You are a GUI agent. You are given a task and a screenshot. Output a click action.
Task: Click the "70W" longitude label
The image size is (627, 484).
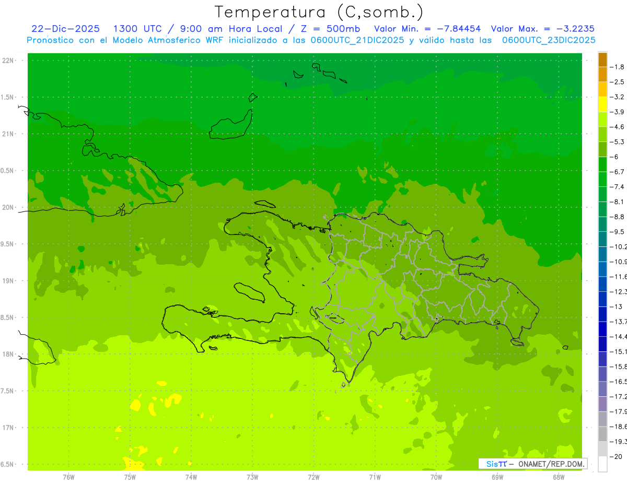coord(436,477)
